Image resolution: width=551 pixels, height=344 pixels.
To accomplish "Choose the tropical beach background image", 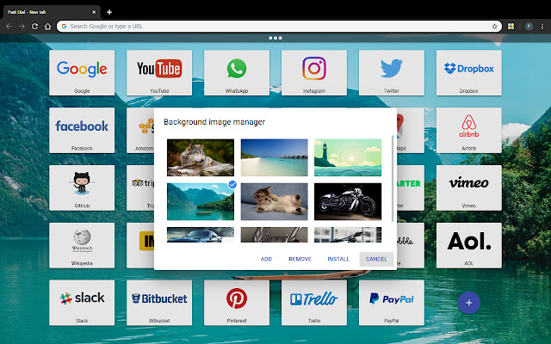I will (274, 156).
